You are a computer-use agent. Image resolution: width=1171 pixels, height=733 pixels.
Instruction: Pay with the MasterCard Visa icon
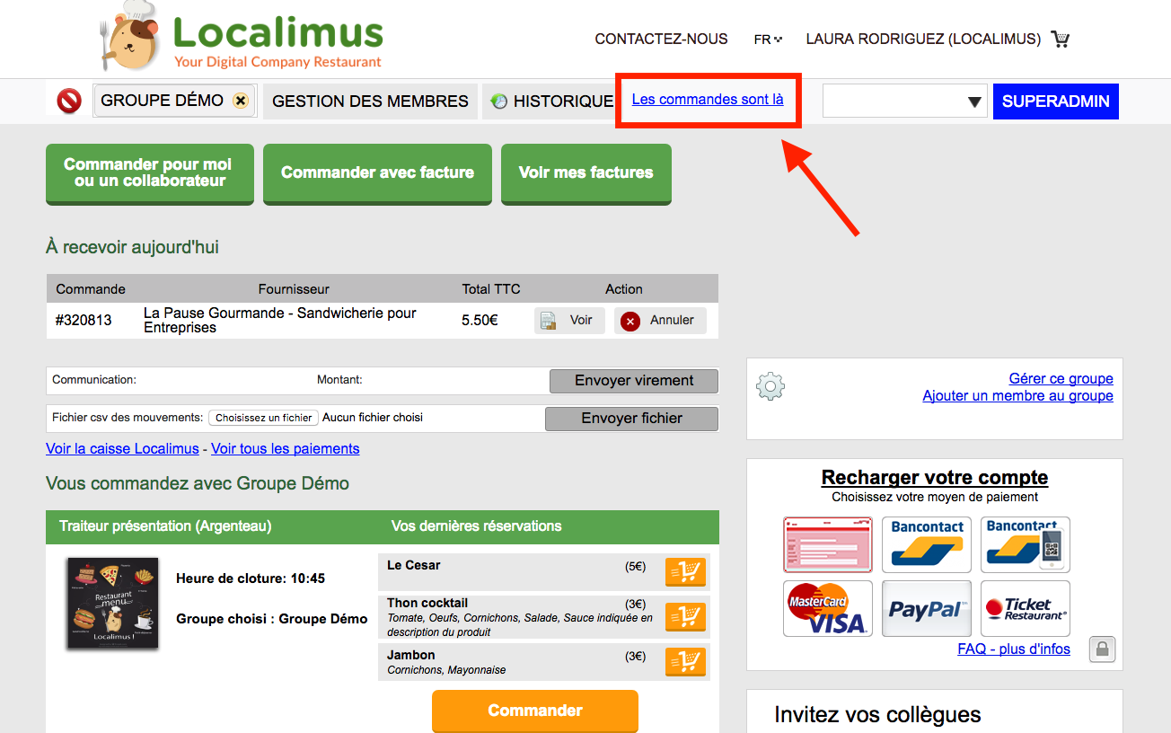(828, 608)
